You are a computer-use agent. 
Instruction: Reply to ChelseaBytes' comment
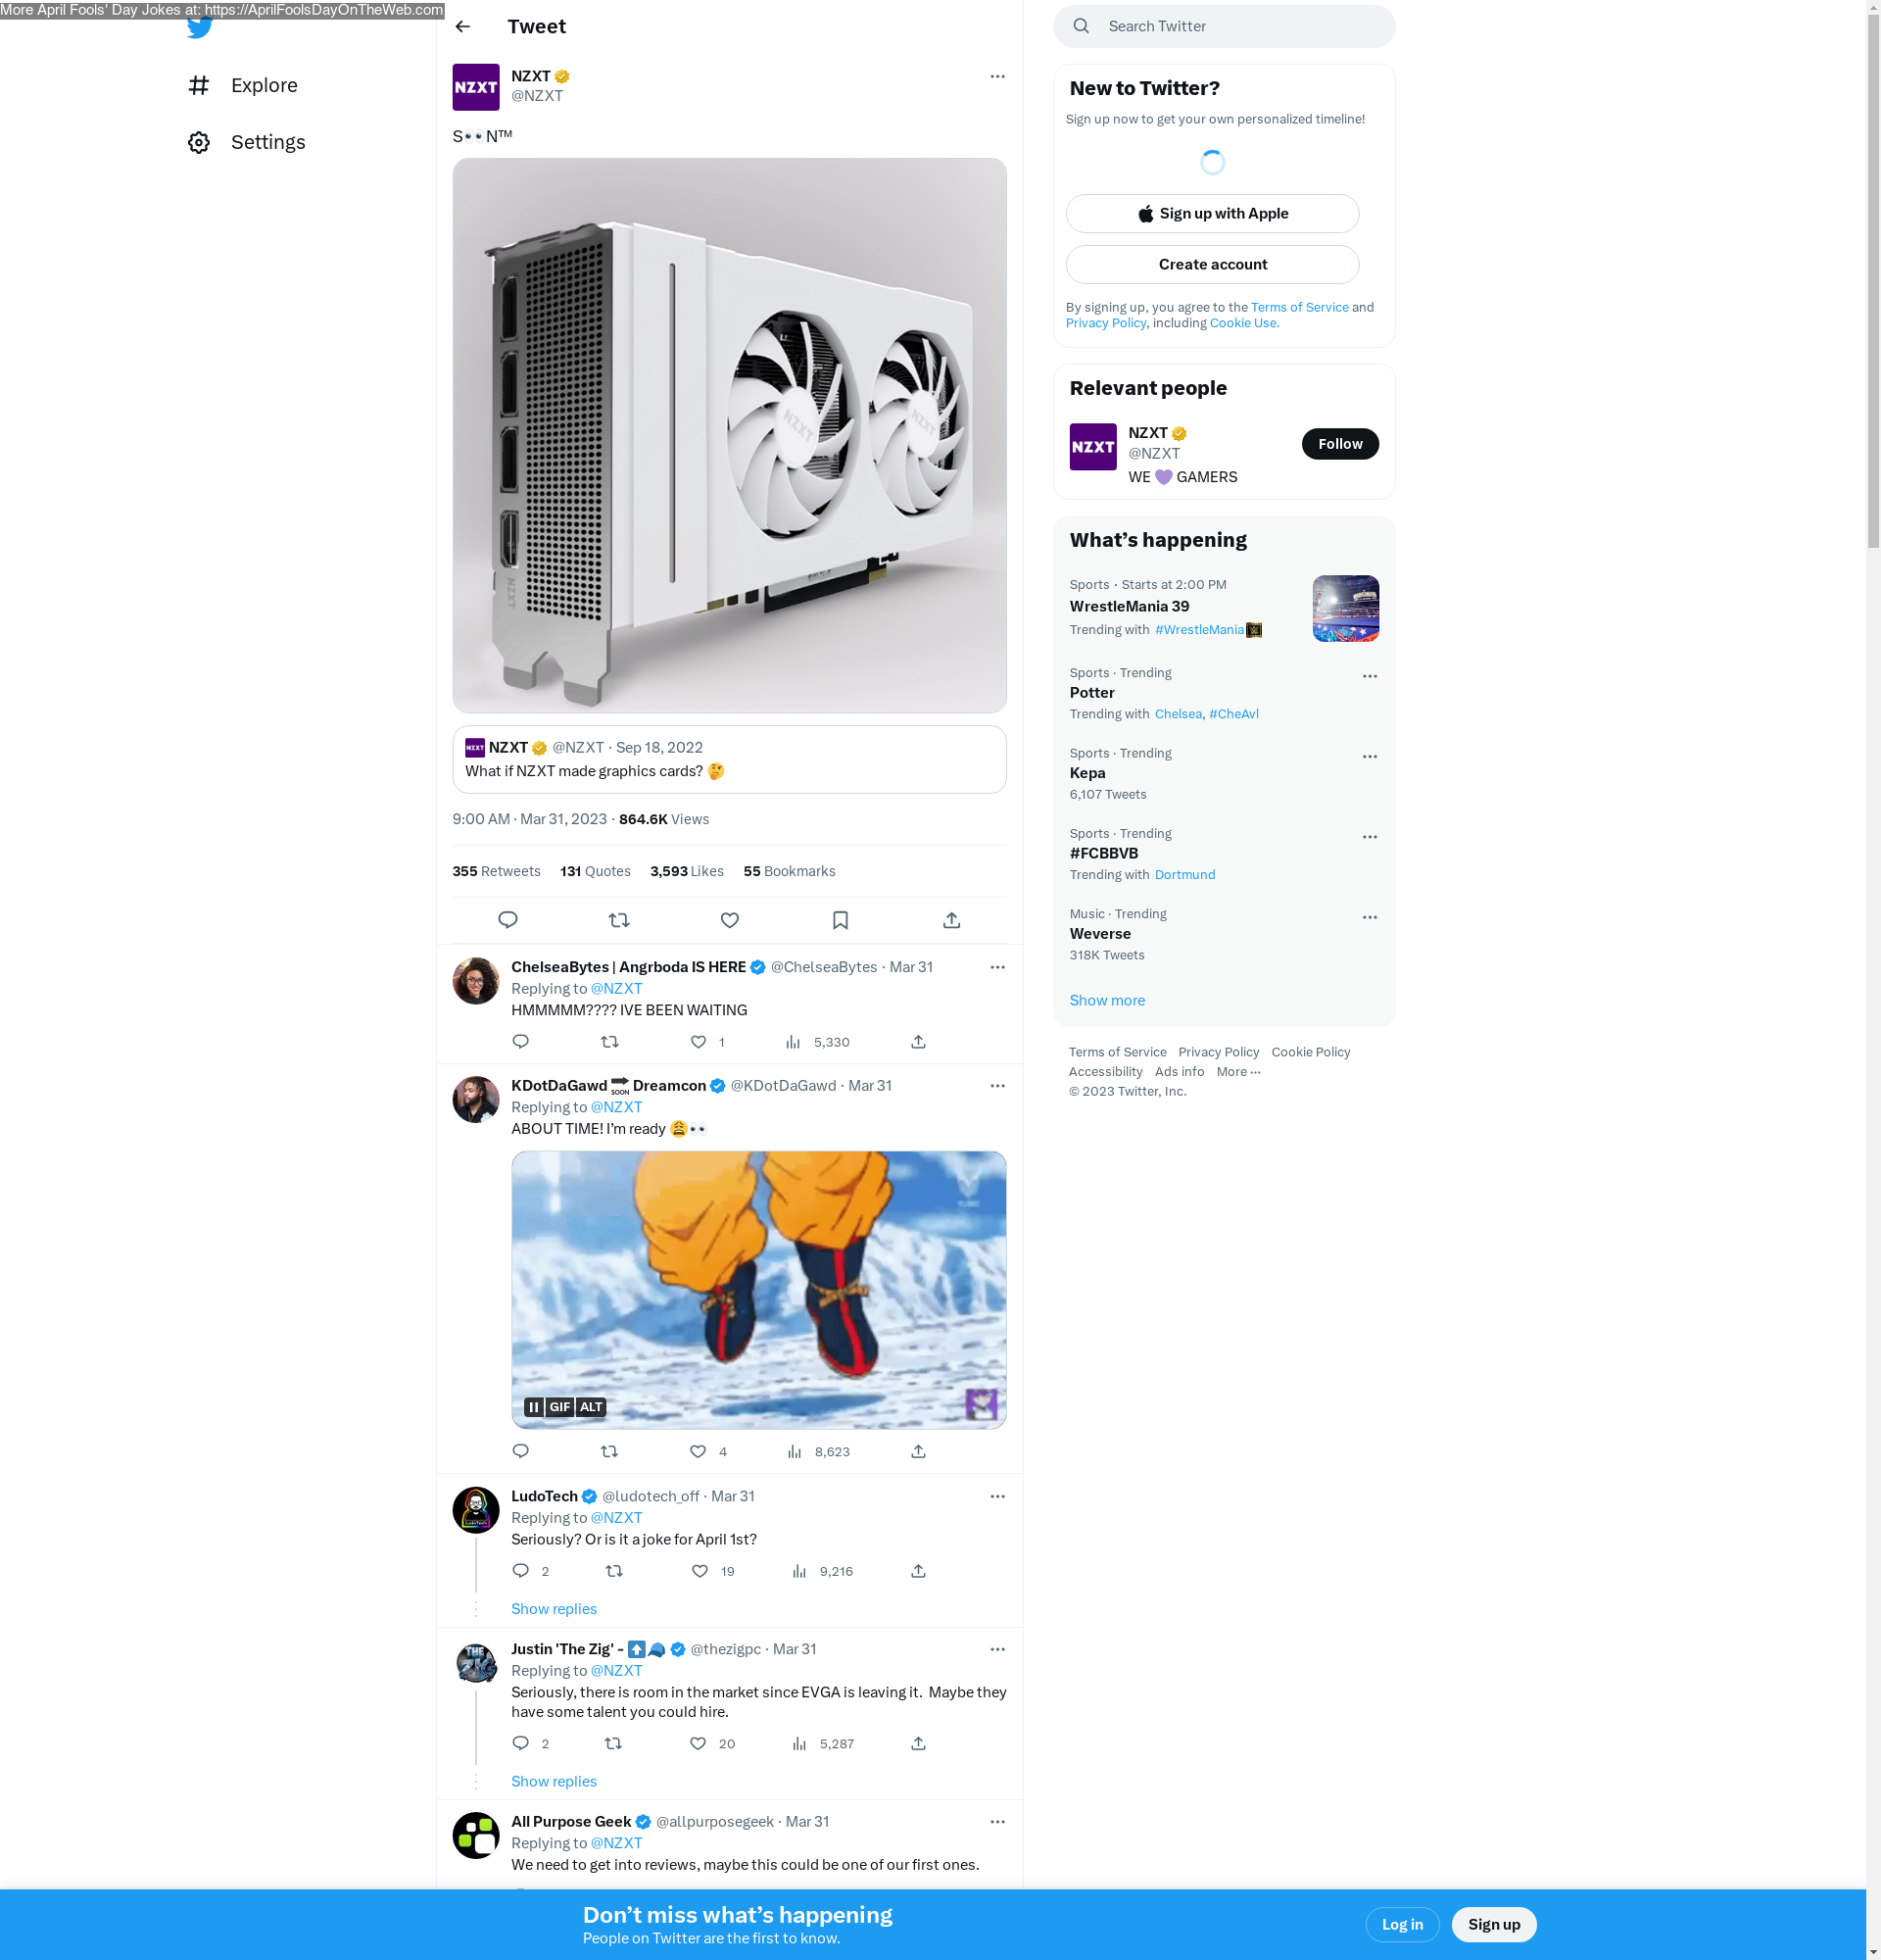tap(519, 1042)
